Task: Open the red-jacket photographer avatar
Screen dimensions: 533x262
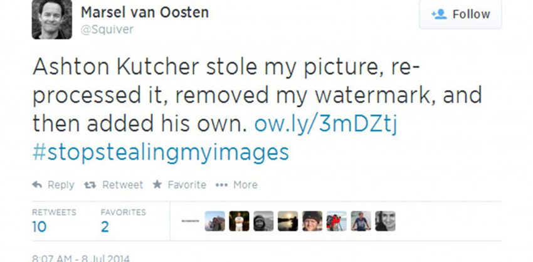Action: [x=337, y=221]
